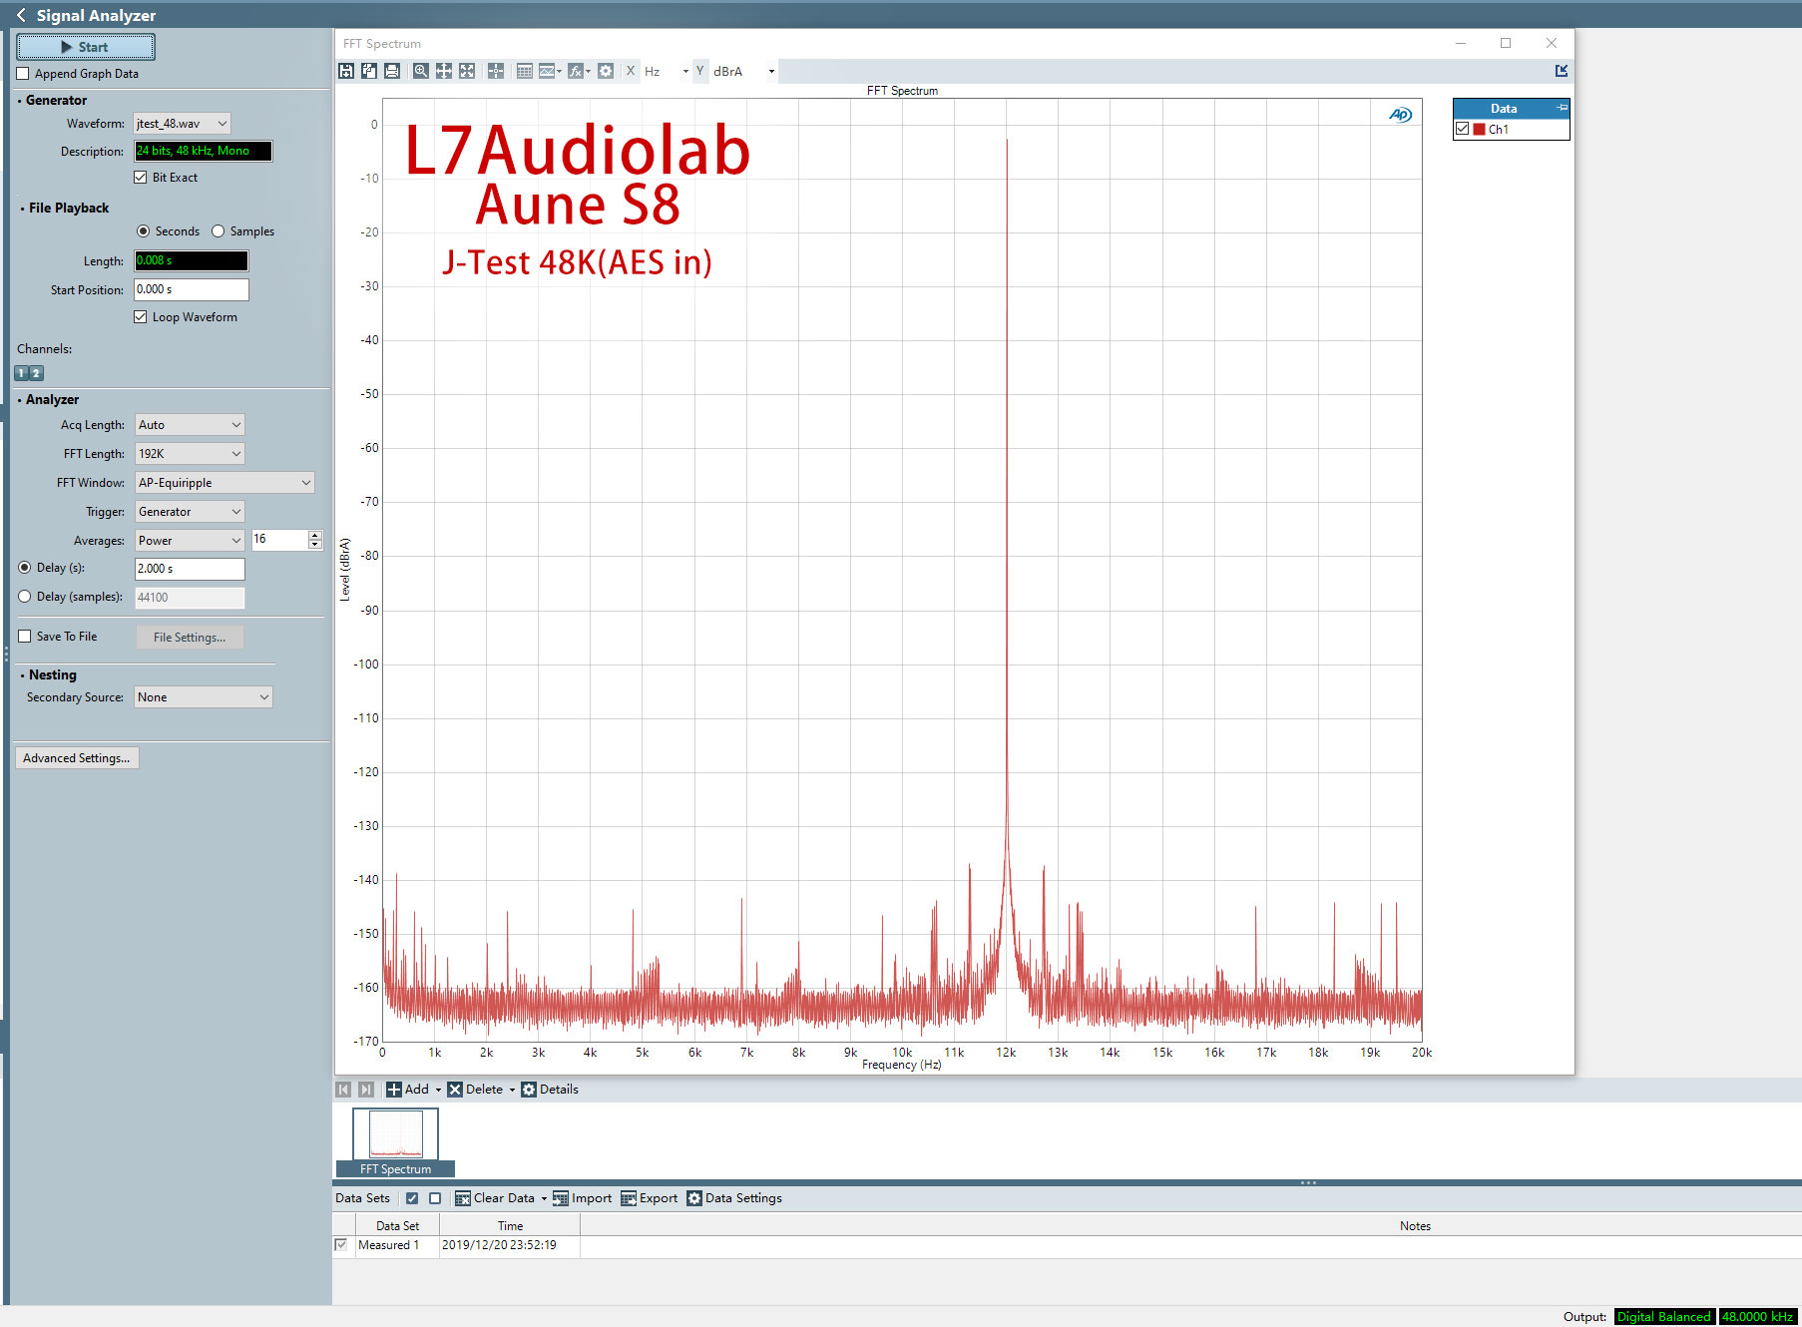Screen dimensions: 1802x1327
Task: Click the Length input field
Action: click(192, 261)
